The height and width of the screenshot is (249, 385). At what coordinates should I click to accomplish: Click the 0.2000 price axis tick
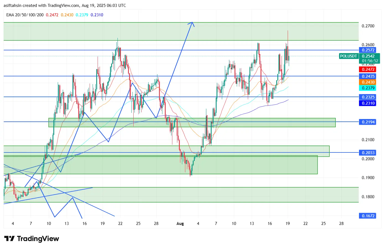368,159
